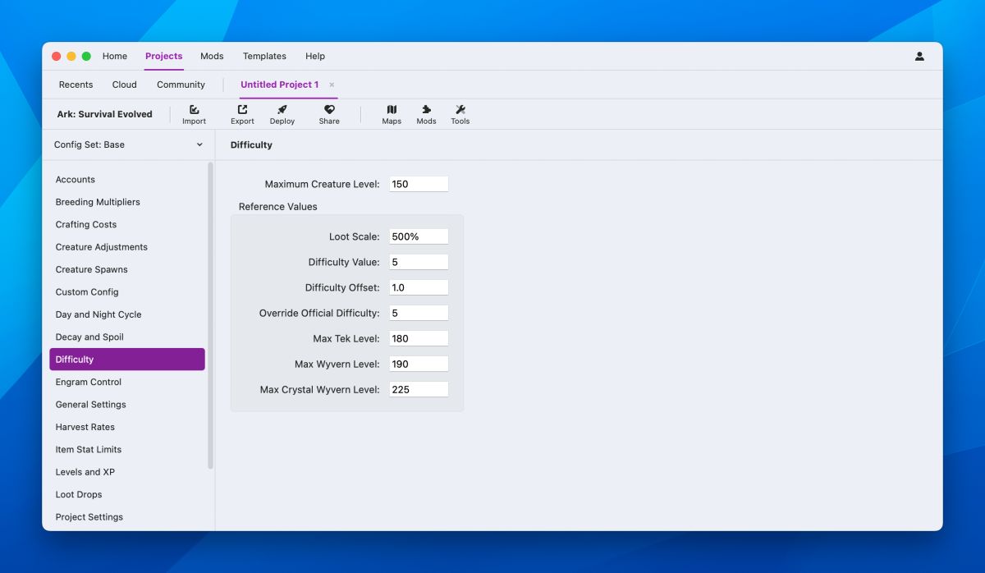Screen dimensions: 985x573
Task: Close the Untitled Project 1 tab
Action: (332, 85)
